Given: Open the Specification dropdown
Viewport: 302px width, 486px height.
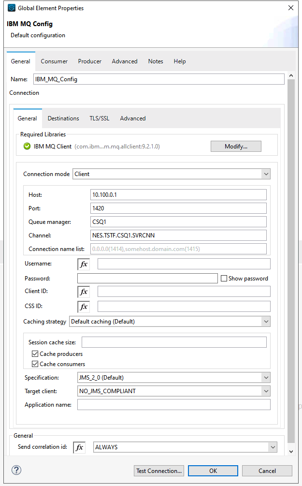Looking at the screenshot, I should pyautogui.click(x=174, y=378).
